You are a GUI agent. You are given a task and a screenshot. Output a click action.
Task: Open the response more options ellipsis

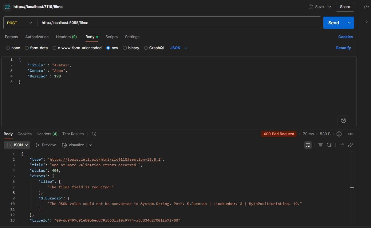[x=350, y=134]
